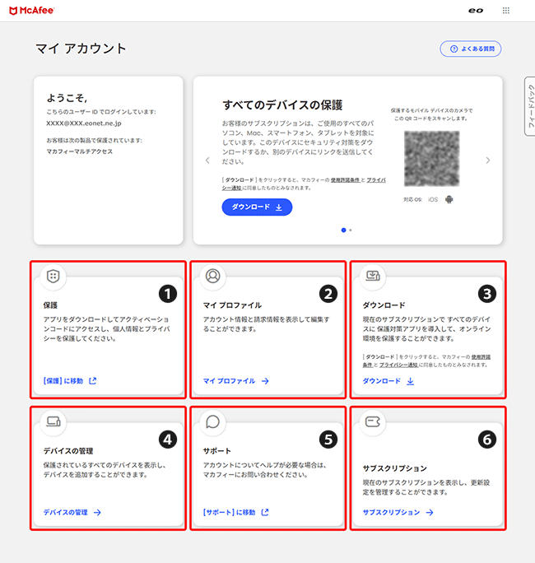
Task: Open サブスクリプション link
Action: pyautogui.click(x=391, y=512)
